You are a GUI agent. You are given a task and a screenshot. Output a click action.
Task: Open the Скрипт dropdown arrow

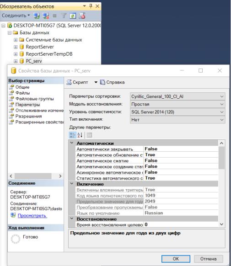(x=96, y=82)
